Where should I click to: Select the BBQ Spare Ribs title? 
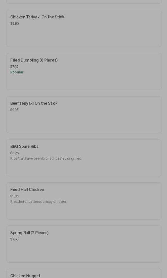click(x=24, y=147)
